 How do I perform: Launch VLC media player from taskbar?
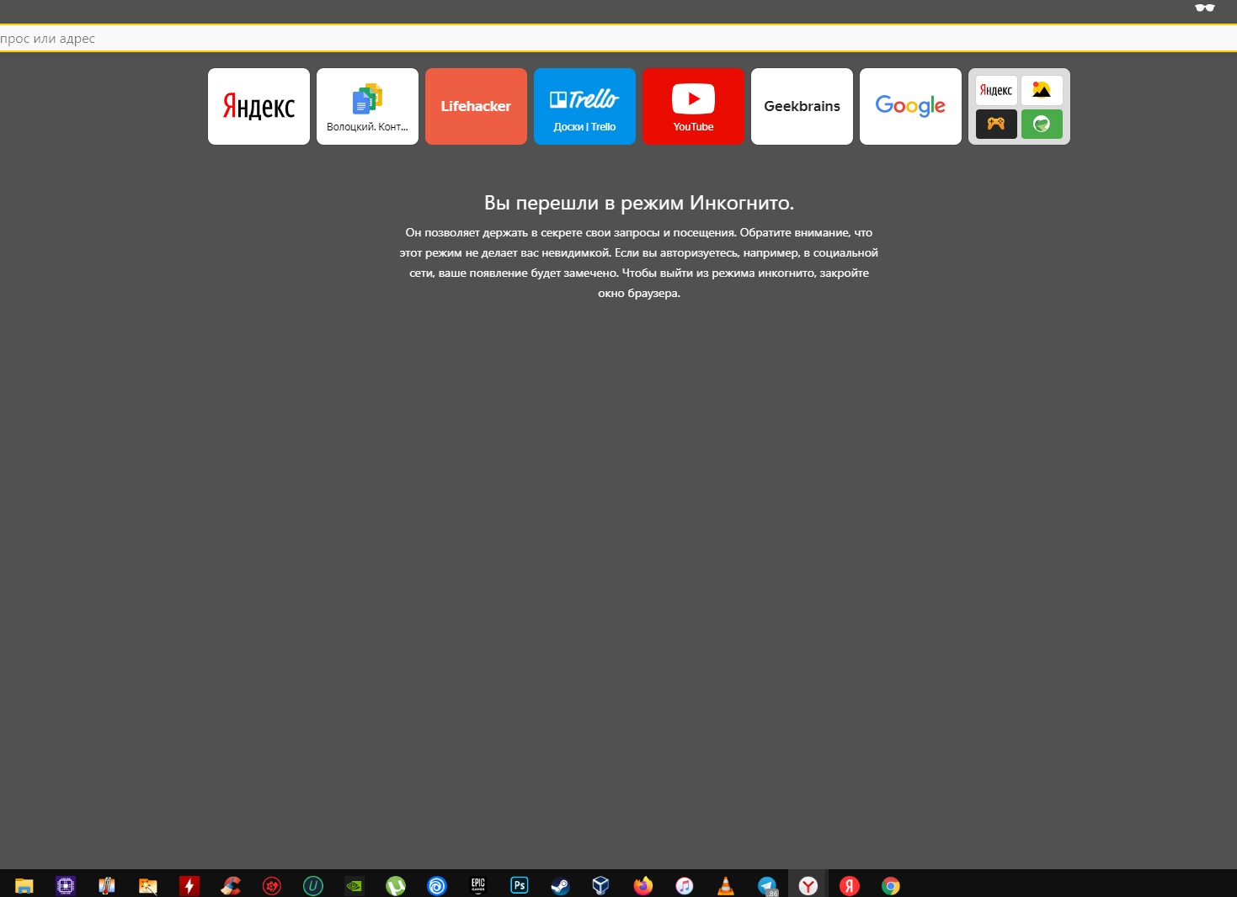point(725,885)
